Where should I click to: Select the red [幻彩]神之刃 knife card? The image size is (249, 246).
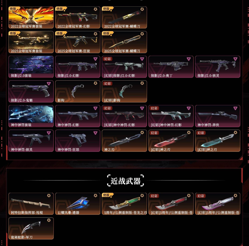[171, 141]
